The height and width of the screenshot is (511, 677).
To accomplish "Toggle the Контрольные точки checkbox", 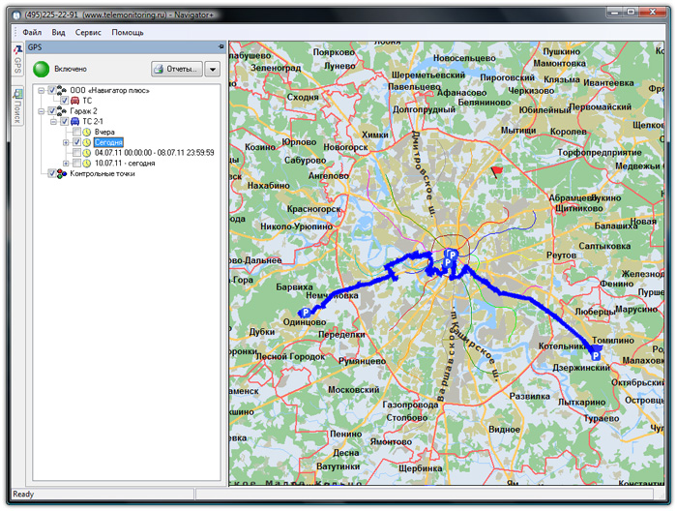I will tap(51, 174).
